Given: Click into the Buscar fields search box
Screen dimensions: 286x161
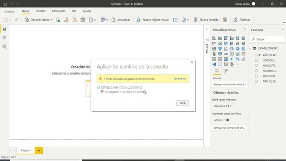Looking at the screenshot, I should [267, 39].
